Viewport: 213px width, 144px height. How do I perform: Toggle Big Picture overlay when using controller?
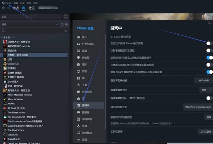pos(209,65)
